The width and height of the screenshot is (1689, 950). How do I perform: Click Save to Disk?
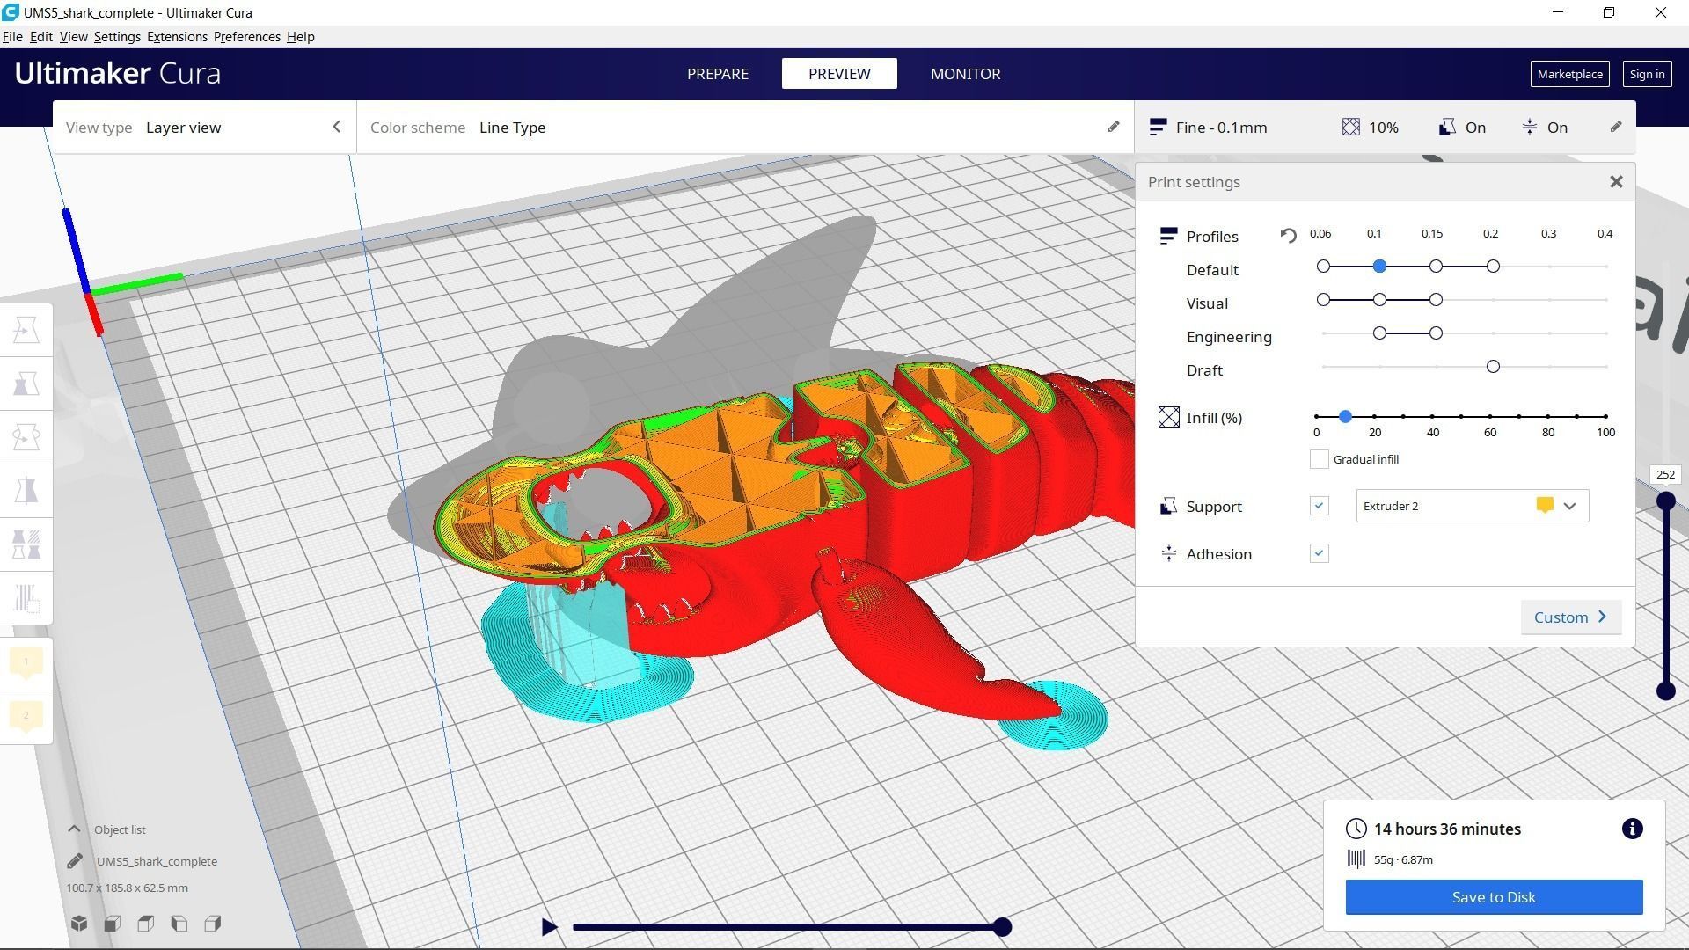pyautogui.click(x=1494, y=897)
